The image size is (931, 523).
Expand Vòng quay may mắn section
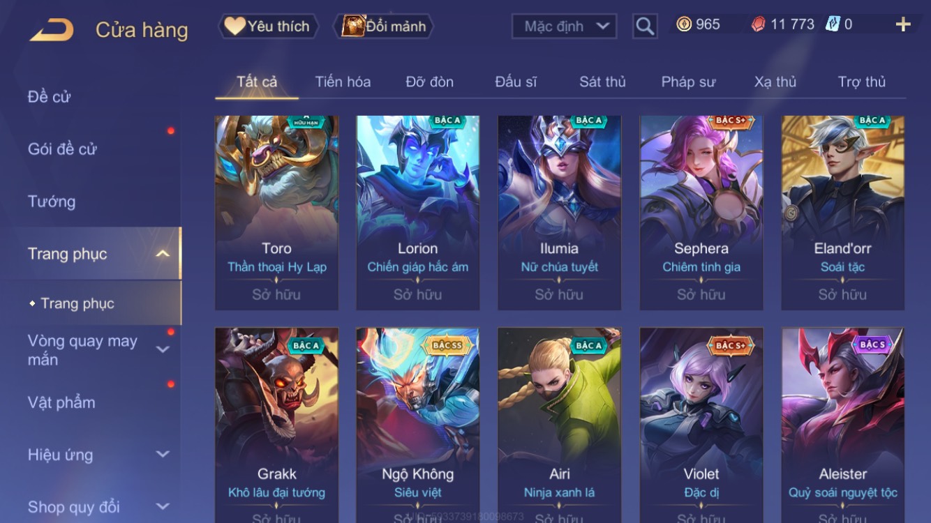point(163,349)
